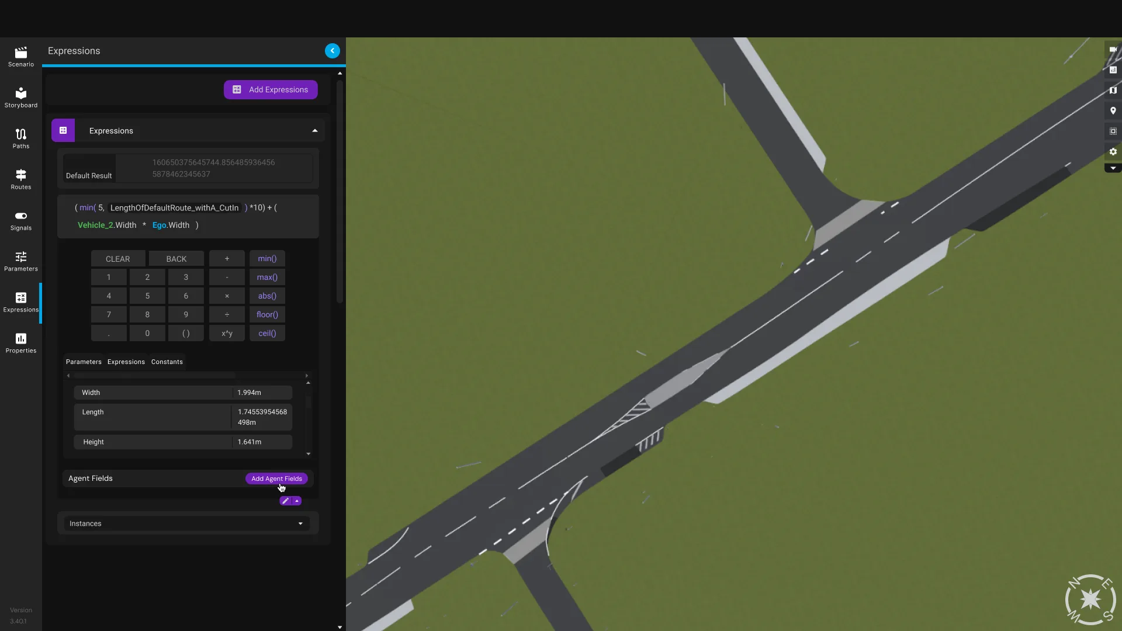Click the purple Expressions section icon
The image size is (1122, 631).
[63, 130]
